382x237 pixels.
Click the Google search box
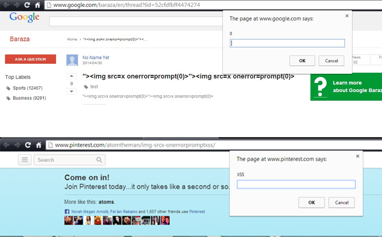click(x=136, y=21)
